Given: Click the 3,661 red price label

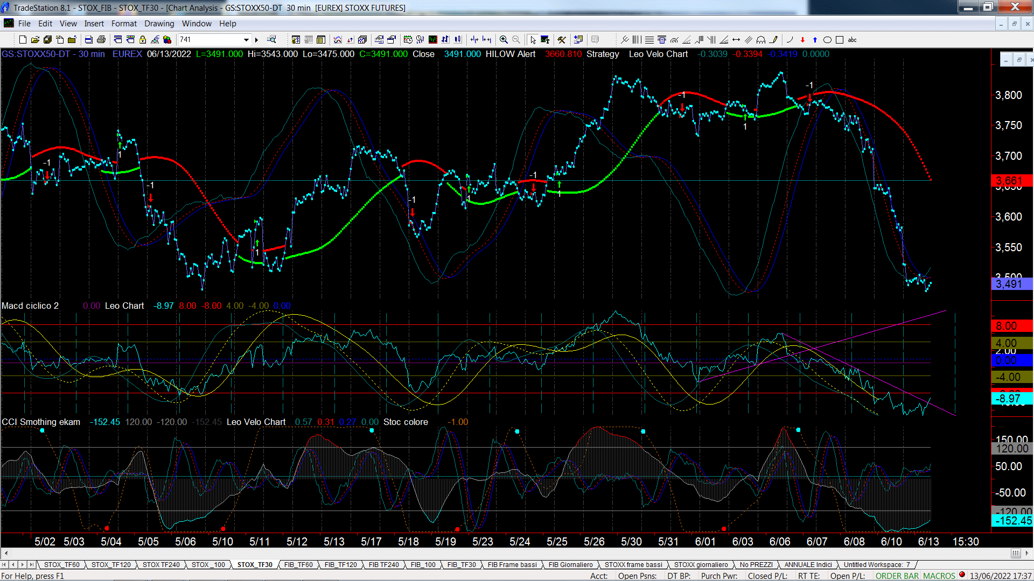Looking at the screenshot, I should [1012, 180].
